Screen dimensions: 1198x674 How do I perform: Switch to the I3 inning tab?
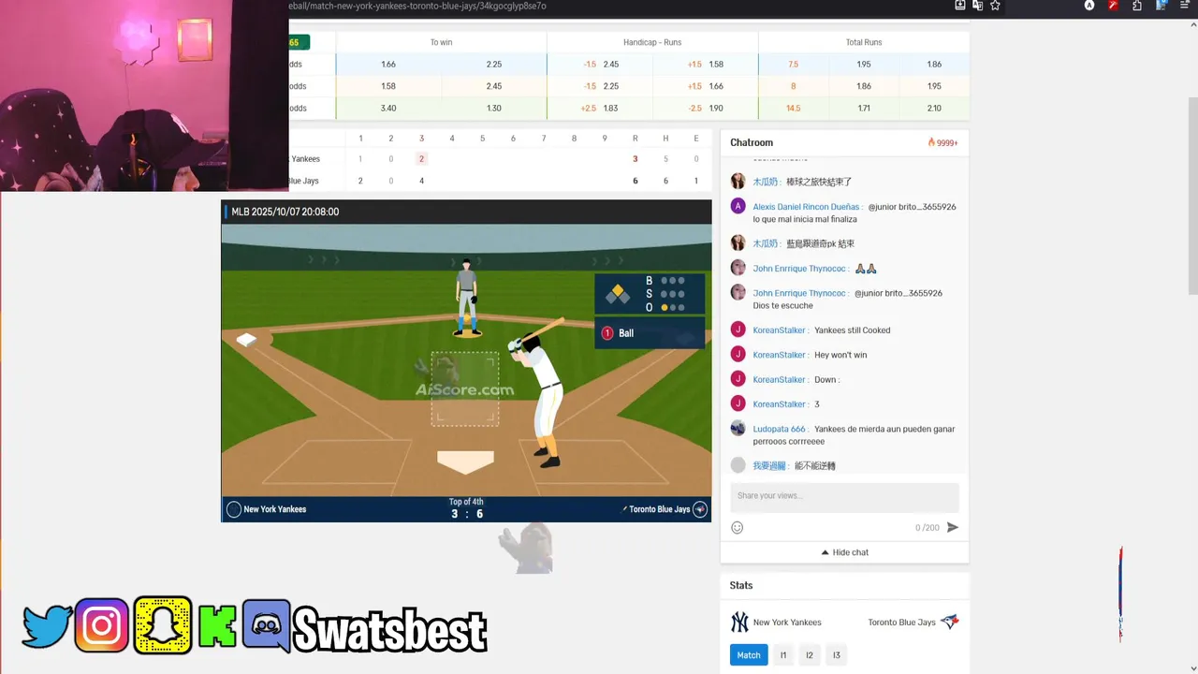(x=837, y=655)
